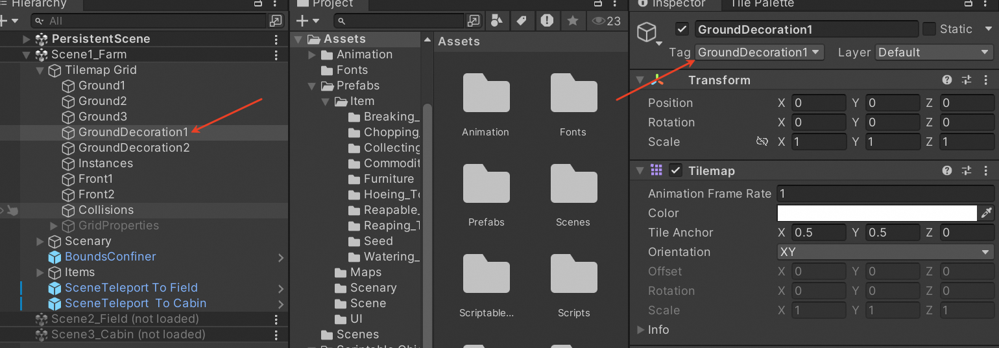The width and height of the screenshot is (999, 348).
Task: Select the Collisions object in Hierarchy
Action: (144, 210)
